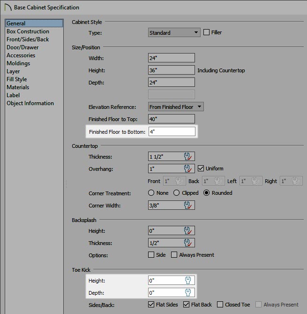Screen dimensions: 307x314
Task: Click the Countertop Thickness wrench default icon
Action: [x=188, y=156]
